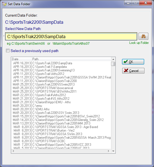This screenshot has height=167, width=154.
Task: Click the example path C:\SportsTrak\Swim06 text
Action: (28, 44)
